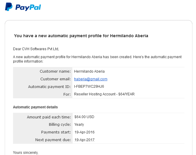Click the Amount paid each time label
Viewport: 196px width, 155px height.
pos(49,117)
